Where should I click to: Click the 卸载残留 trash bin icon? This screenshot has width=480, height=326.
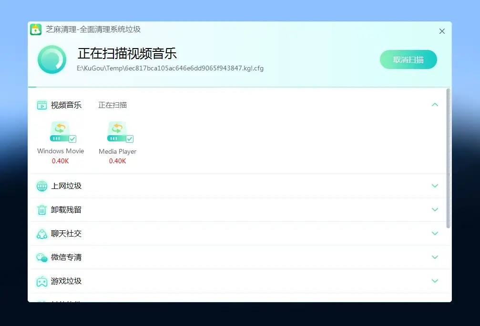coord(42,210)
